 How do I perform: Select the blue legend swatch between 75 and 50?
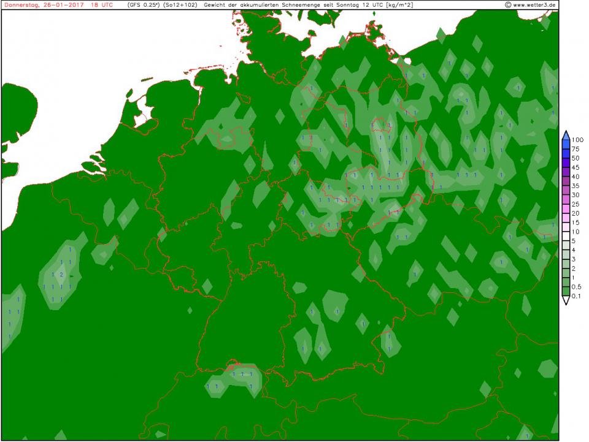pos(565,154)
